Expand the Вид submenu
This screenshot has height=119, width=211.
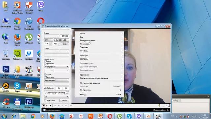point(100,37)
